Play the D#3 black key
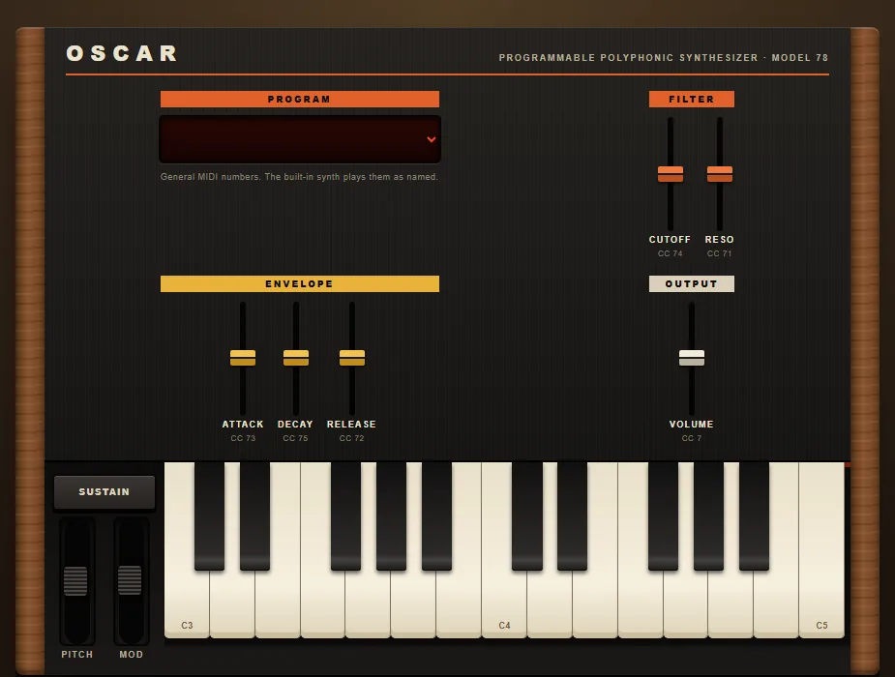This screenshot has width=895, height=677. [254, 515]
